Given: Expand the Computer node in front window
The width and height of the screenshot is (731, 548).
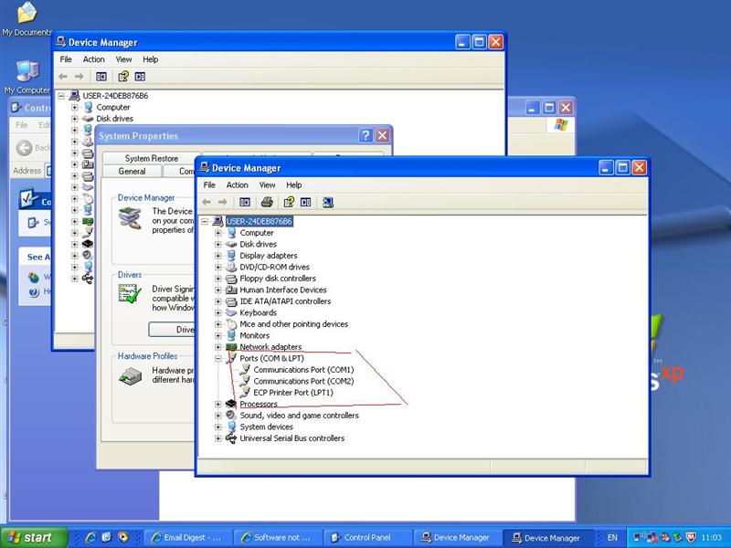Looking at the screenshot, I should [x=217, y=233].
